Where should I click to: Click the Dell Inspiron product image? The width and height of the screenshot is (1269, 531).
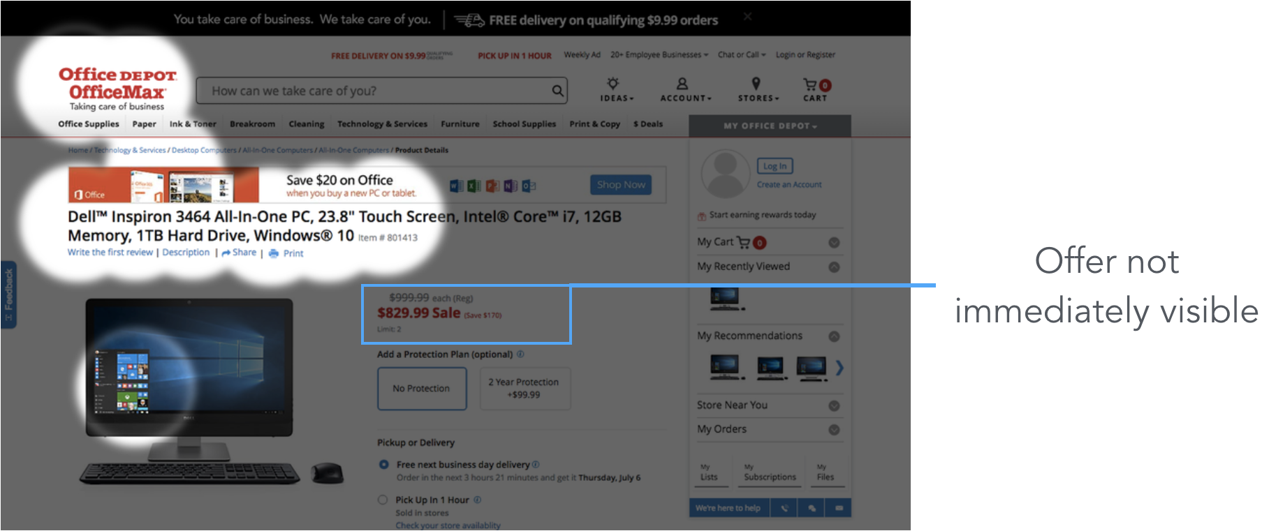(x=212, y=391)
